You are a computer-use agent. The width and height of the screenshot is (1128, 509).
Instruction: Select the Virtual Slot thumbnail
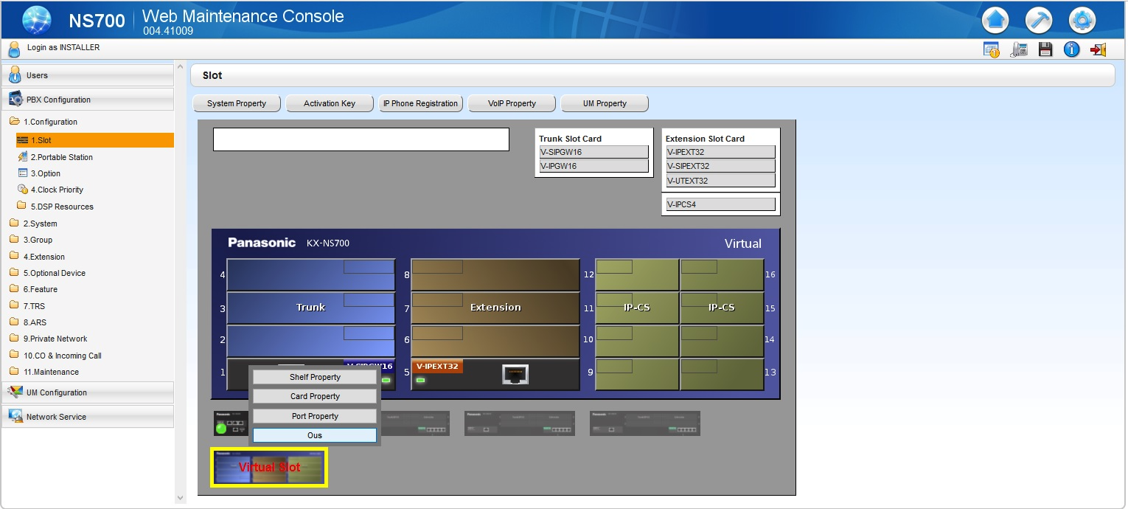[x=269, y=467]
